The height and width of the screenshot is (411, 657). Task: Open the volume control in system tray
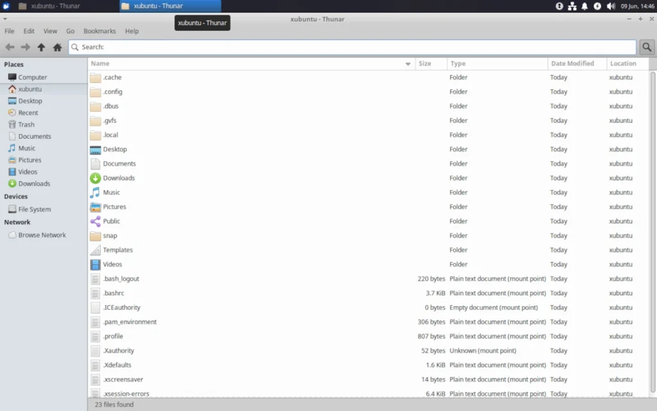[611, 6]
